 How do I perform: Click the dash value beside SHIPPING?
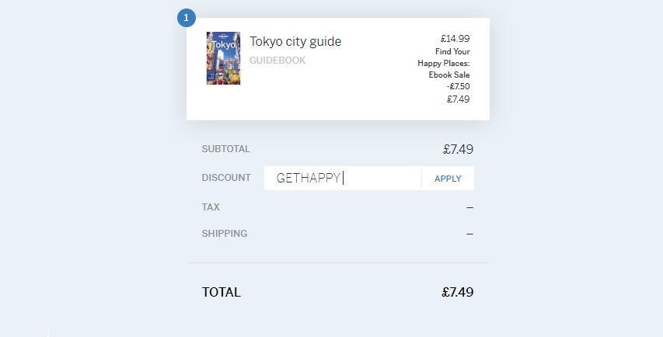pyautogui.click(x=469, y=234)
